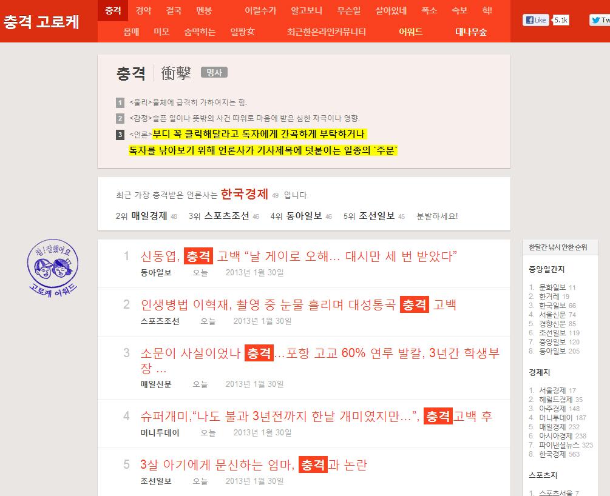Open the 숨막히는 menu item

[200, 32]
